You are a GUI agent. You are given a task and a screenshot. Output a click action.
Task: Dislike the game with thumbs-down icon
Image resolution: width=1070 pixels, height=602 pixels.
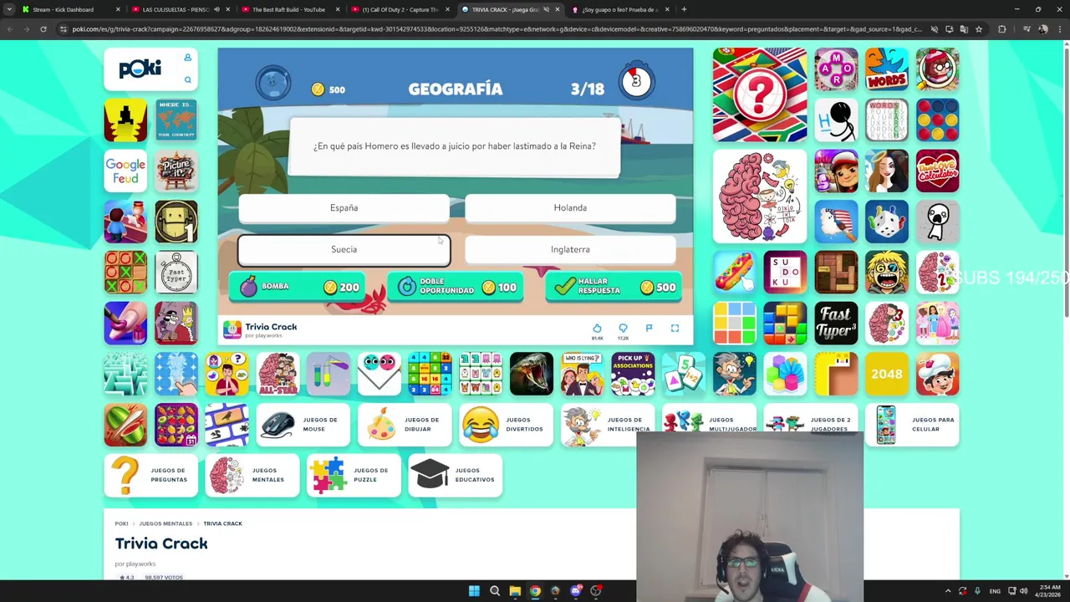click(623, 329)
